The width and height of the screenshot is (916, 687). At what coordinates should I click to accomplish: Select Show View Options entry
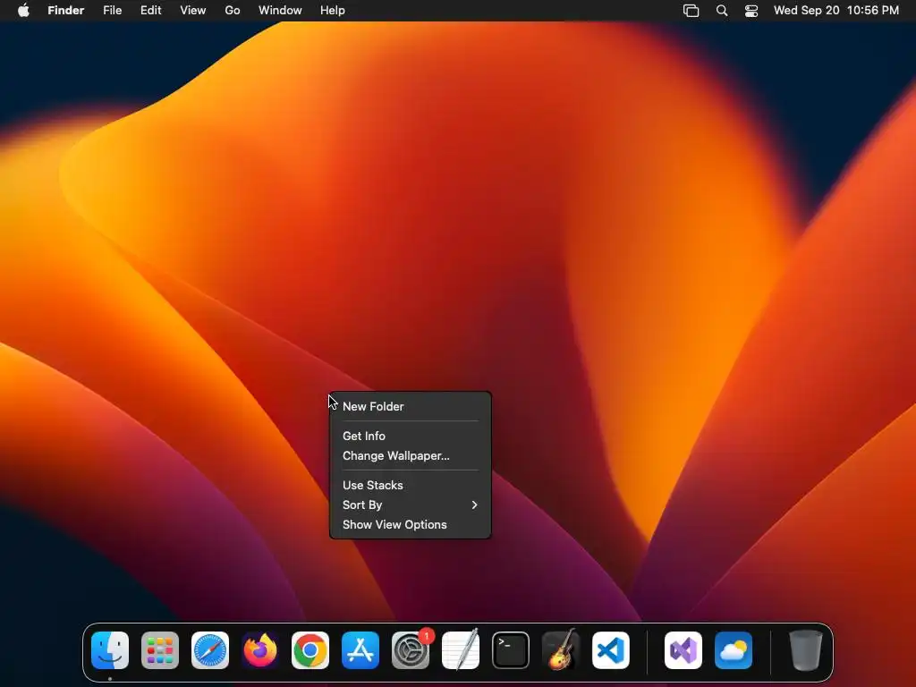[410, 524]
